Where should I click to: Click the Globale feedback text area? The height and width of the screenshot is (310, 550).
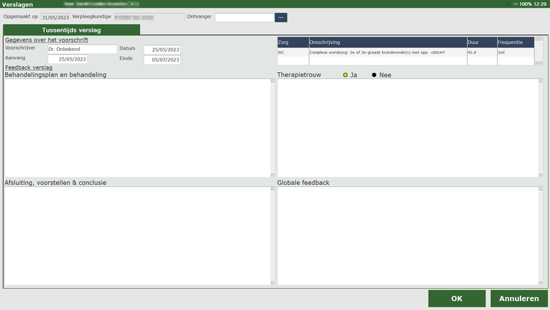click(x=408, y=236)
